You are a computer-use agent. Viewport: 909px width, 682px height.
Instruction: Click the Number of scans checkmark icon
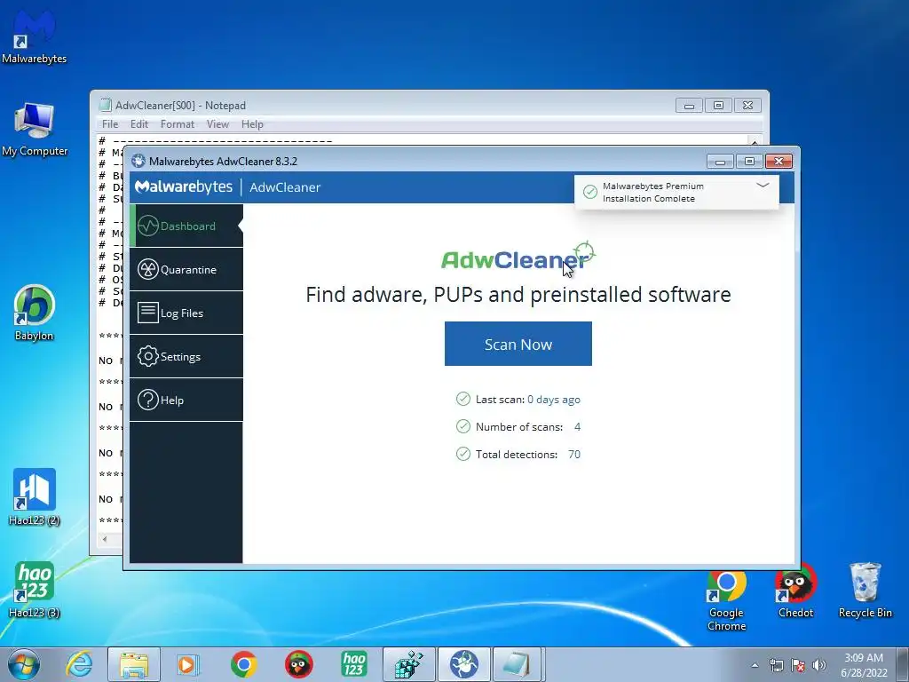point(463,426)
